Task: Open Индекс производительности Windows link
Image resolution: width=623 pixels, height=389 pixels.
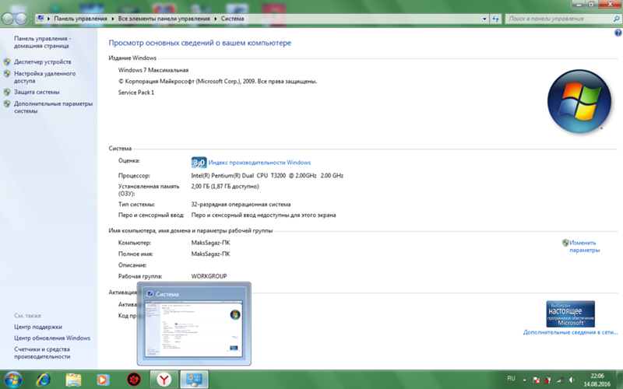Action: 259,163
